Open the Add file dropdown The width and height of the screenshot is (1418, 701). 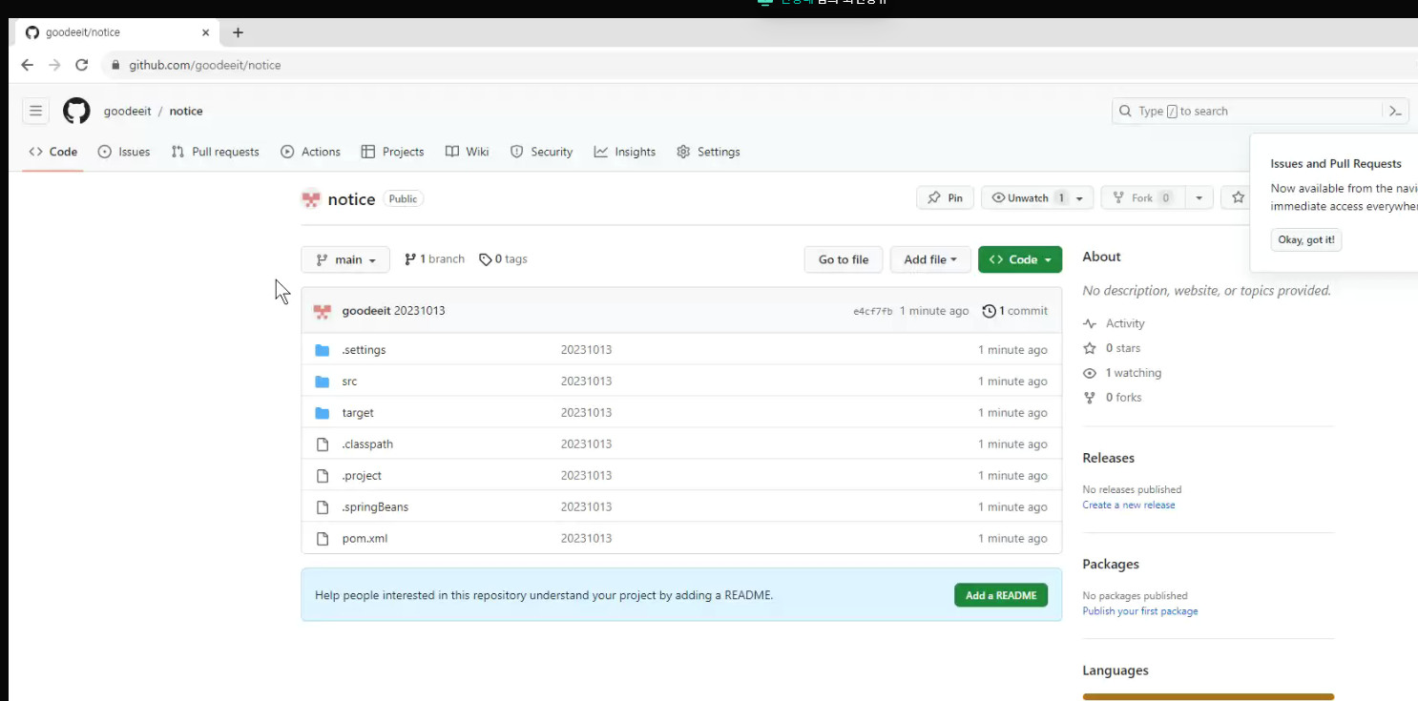click(930, 259)
